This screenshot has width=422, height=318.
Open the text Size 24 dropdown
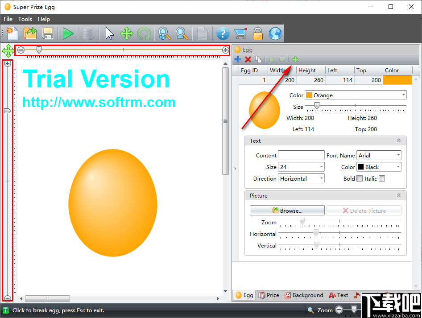[x=301, y=167]
